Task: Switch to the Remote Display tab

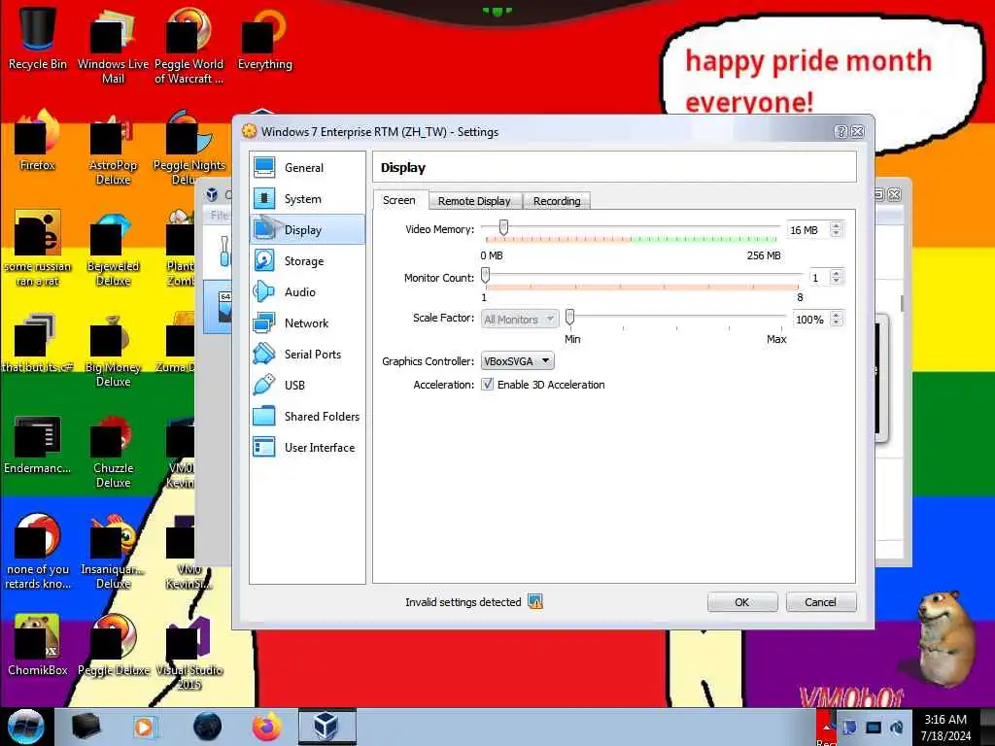Action: (474, 200)
